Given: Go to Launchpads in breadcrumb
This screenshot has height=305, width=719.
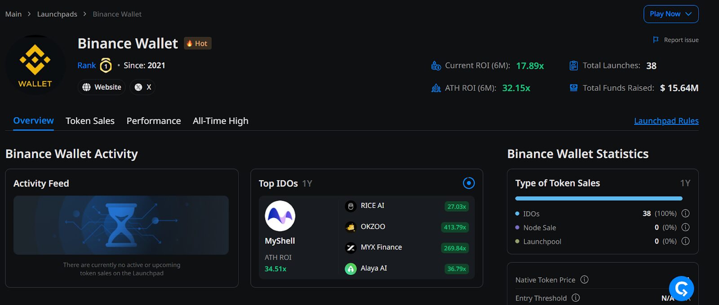Looking at the screenshot, I should tap(57, 14).
